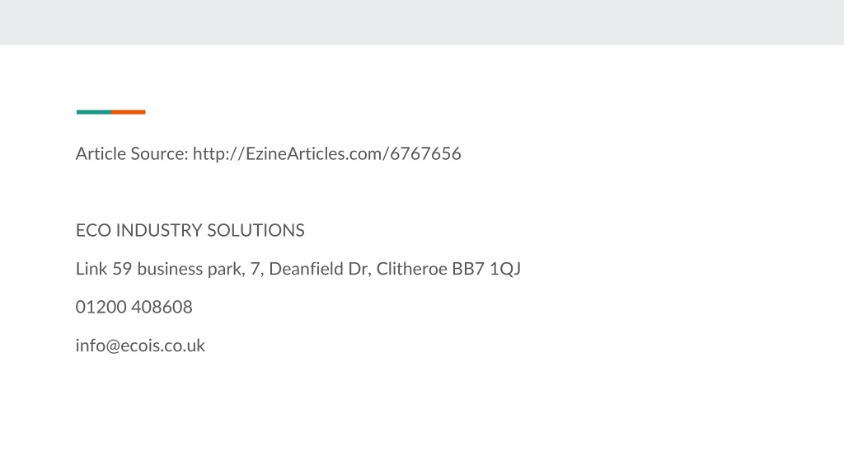Click the teal segment of accent line

94,112
